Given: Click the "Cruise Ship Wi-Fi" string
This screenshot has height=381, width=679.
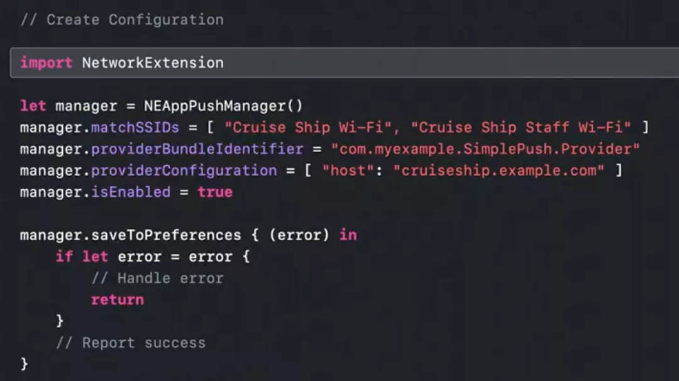Looking at the screenshot, I should pos(309,128).
